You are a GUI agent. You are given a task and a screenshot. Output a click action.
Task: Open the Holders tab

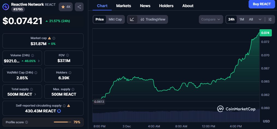[x=166, y=6]
